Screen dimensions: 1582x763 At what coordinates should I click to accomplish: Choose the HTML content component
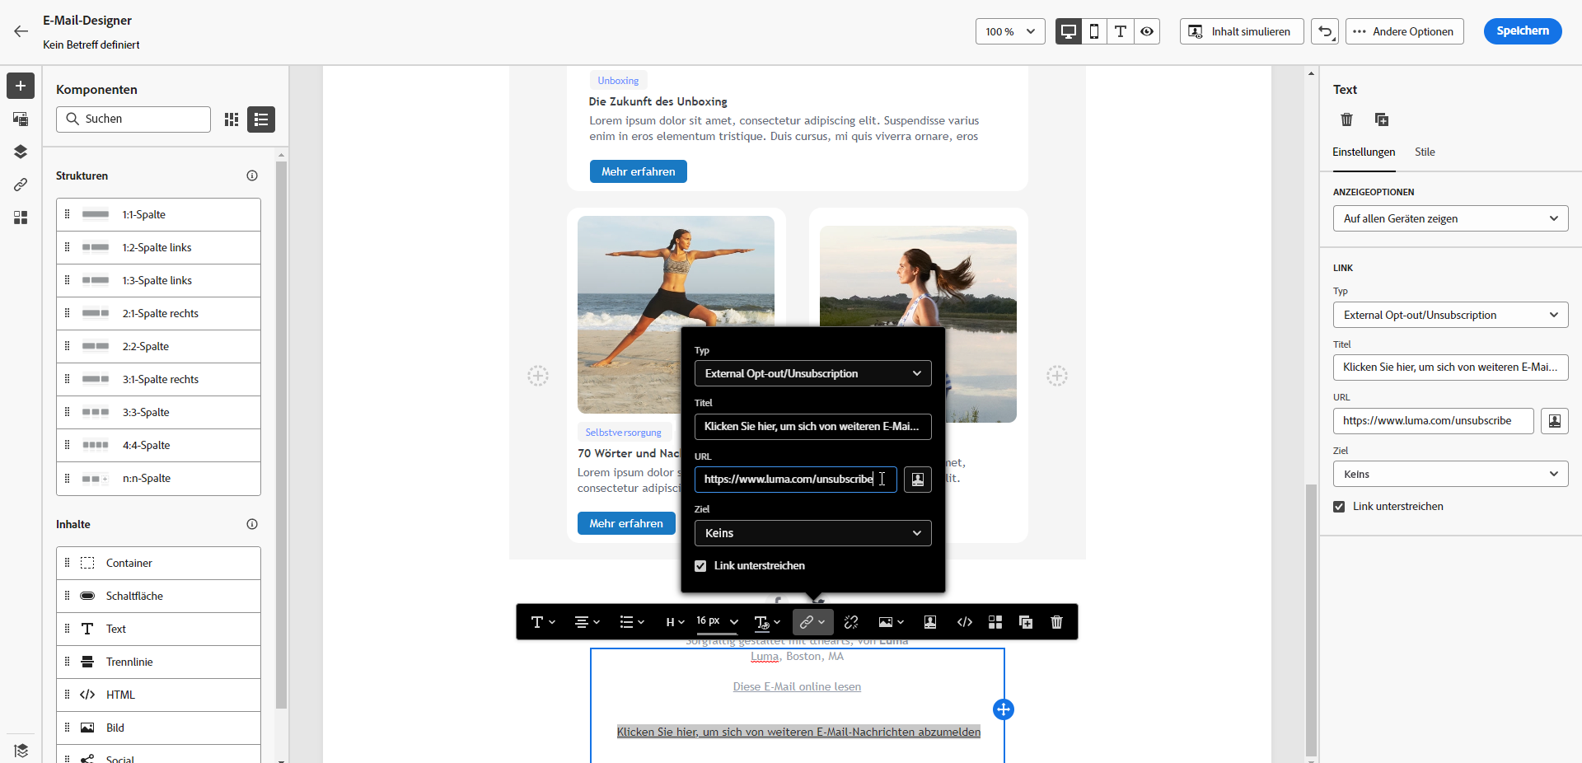pos(158,695)
